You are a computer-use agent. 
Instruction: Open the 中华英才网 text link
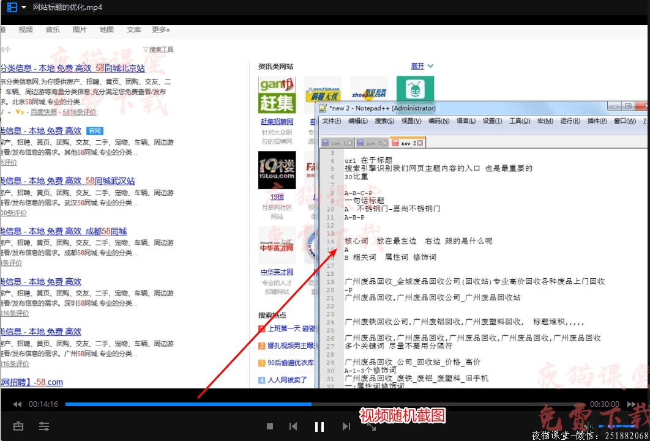[x=277, y=272]
